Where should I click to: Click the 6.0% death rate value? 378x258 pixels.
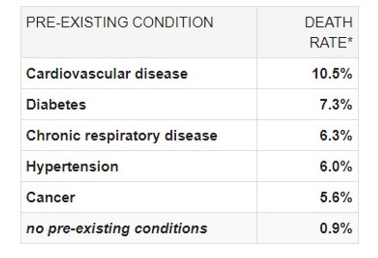(x=336, y=167)
